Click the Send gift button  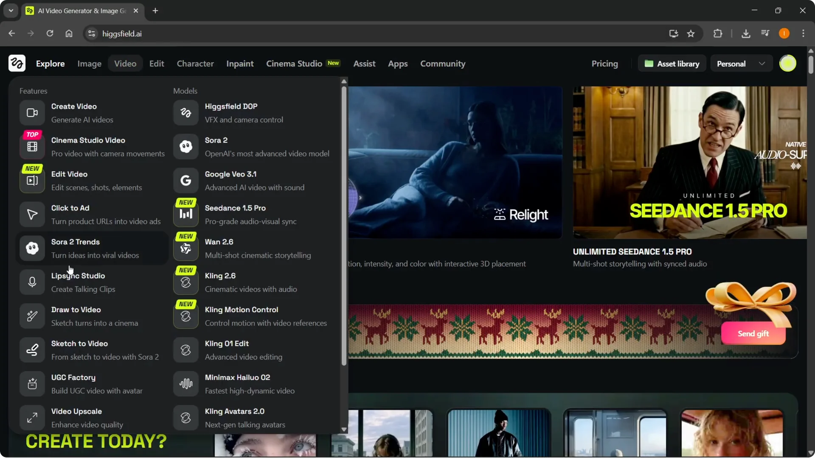(753, 334)
